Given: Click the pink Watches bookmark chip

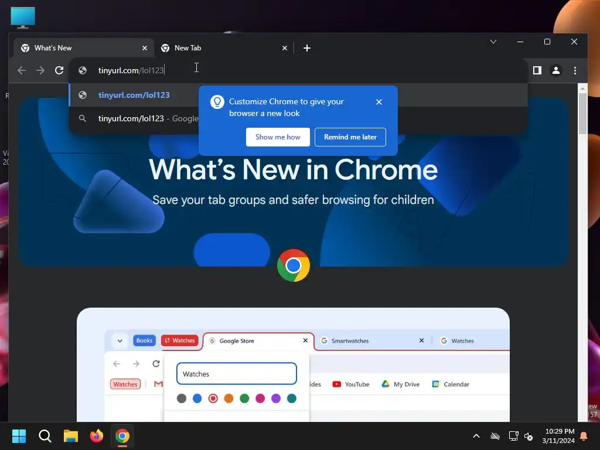Looking at the screenshot, I should pos(125,384).
